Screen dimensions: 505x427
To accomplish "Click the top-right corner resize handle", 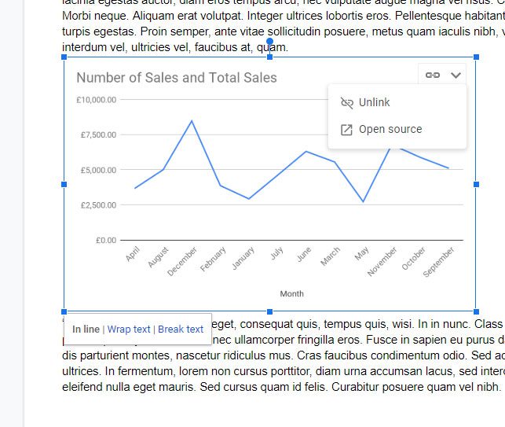I will (476, 57).
